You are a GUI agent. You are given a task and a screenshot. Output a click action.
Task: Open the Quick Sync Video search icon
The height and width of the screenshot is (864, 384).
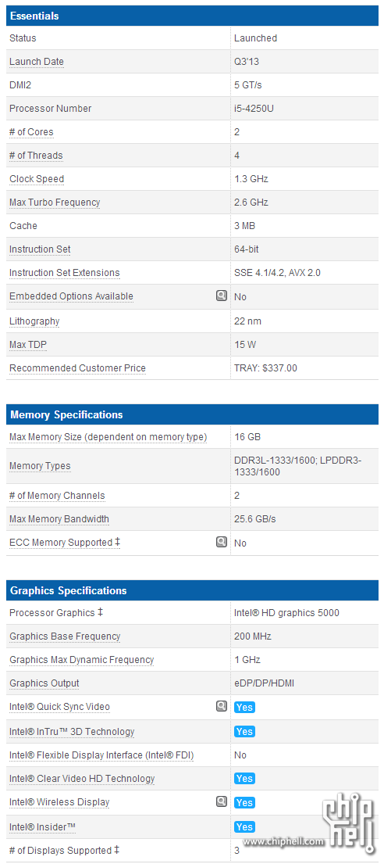[221, 706]
